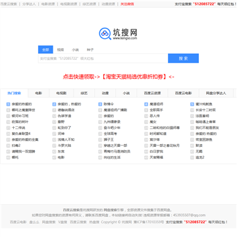Open the 我们不能是朋友 hot search
The width and height of the screenshot is (237, 237).
pyautogui.click(x=207, y=128)
